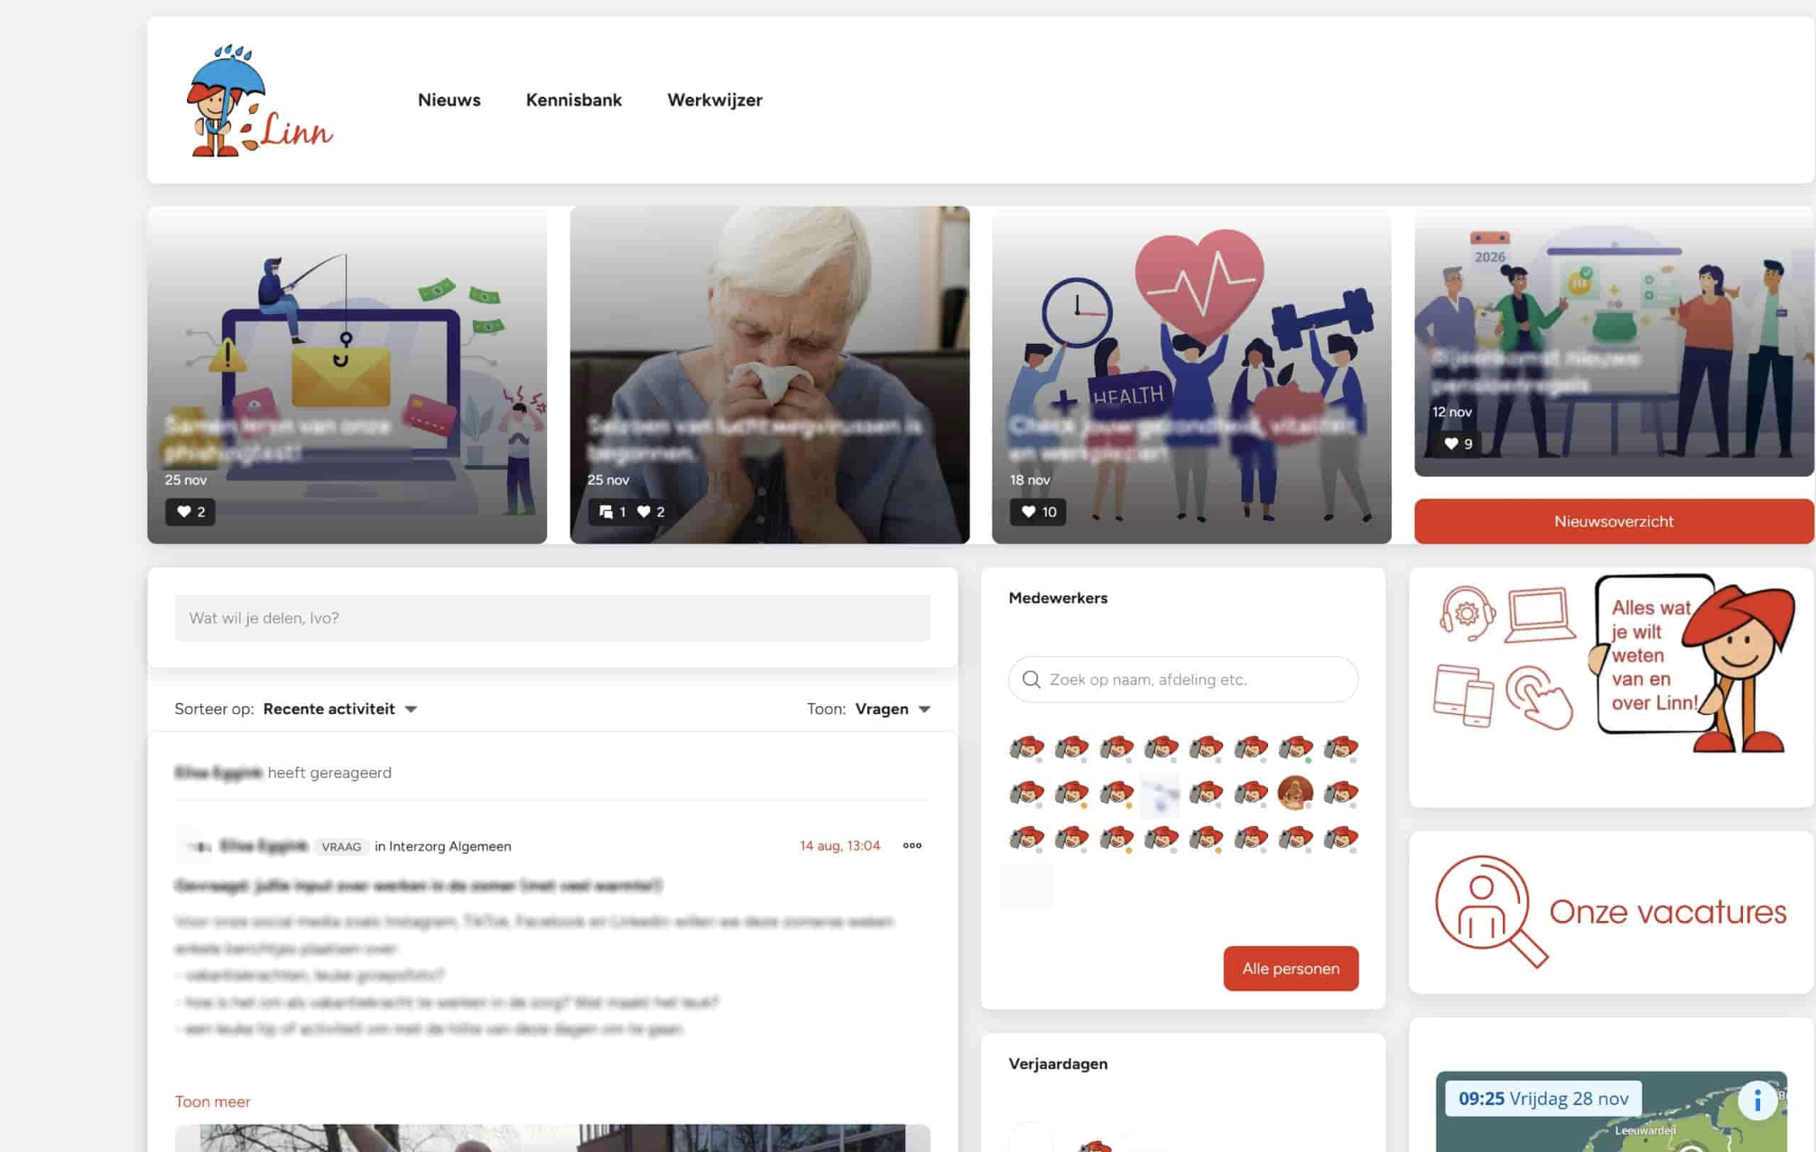Click magnifier icon in employee search
Screen dimensions: 1816x1152
click(x=1031, y=680)
